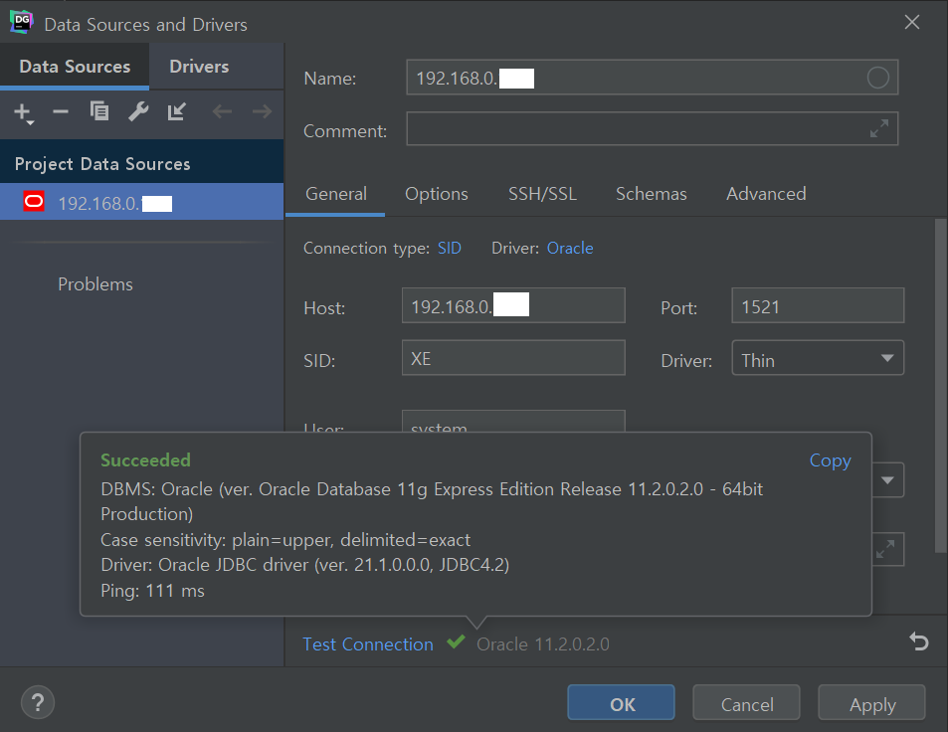This screenshot has width=948, height=732.
Task: Click the color circle in Name field
Action: click(x=877, y=78)
